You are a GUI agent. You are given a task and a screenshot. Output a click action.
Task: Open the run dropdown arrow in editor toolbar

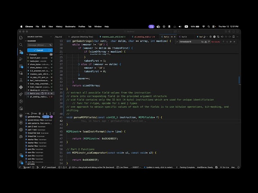coord(207,37)
